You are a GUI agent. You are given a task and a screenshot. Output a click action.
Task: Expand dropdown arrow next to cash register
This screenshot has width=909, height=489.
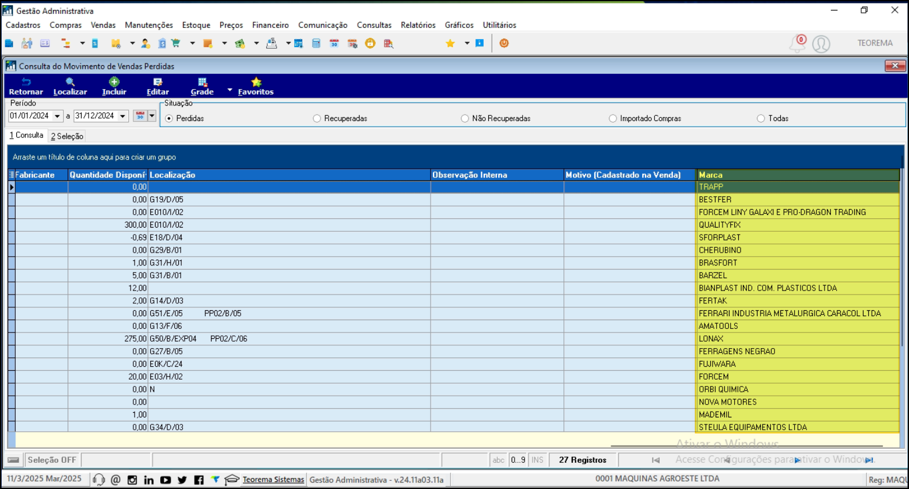(288, 44)
